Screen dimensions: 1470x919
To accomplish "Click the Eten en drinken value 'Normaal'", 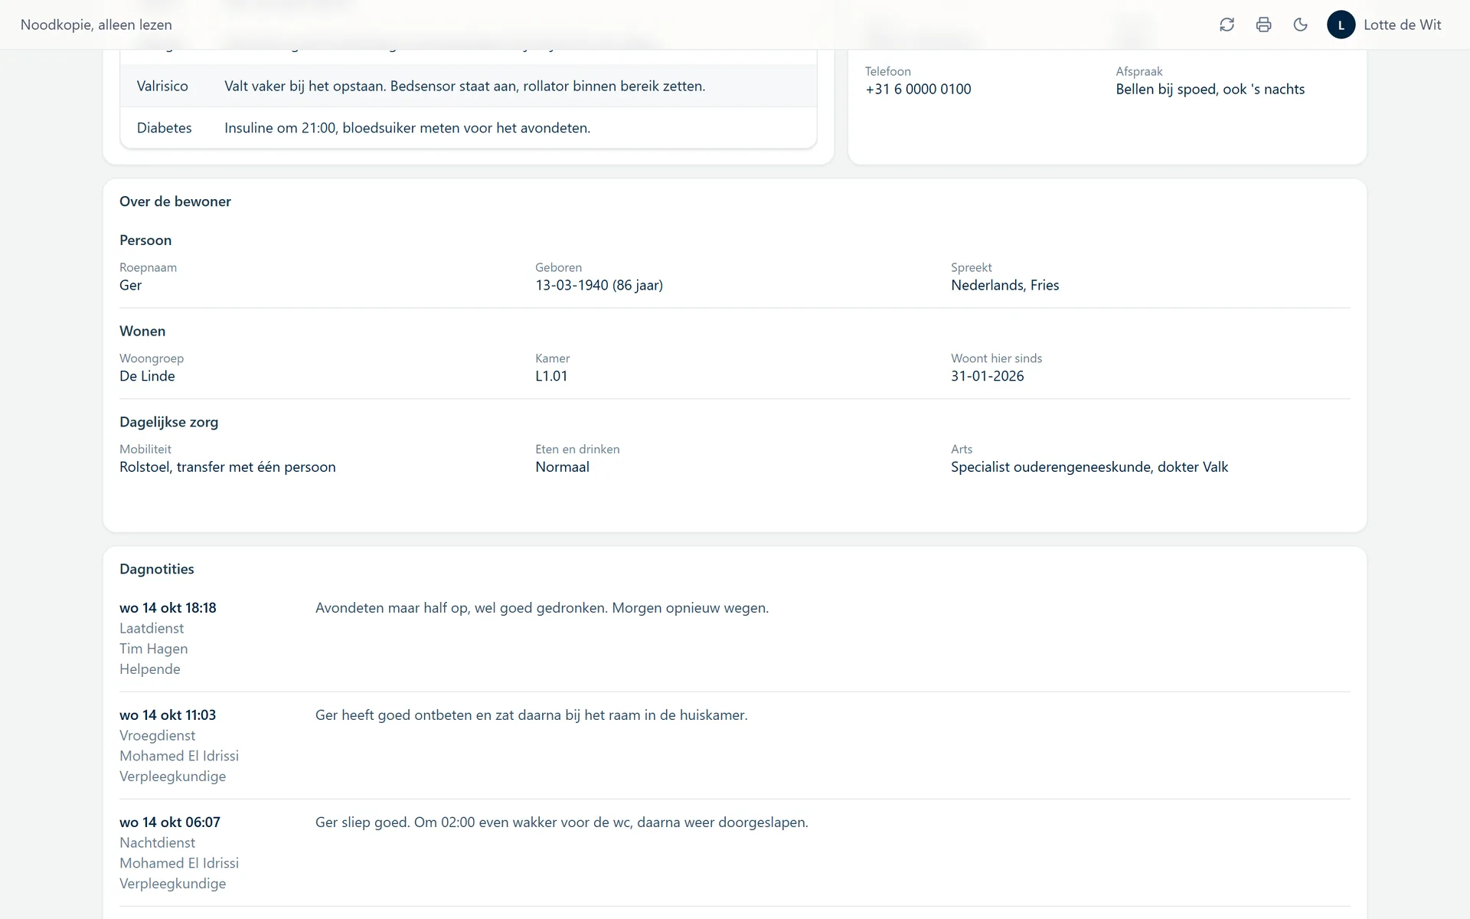I will pos(562,467).
